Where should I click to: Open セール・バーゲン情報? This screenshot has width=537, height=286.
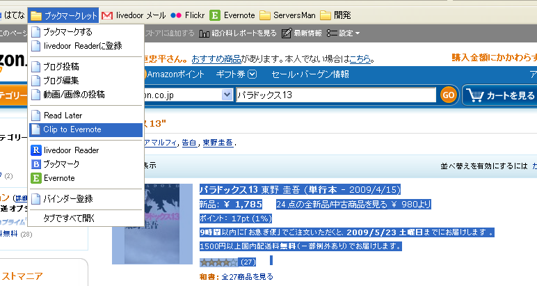pyautogui.click(x=310, y=74)
